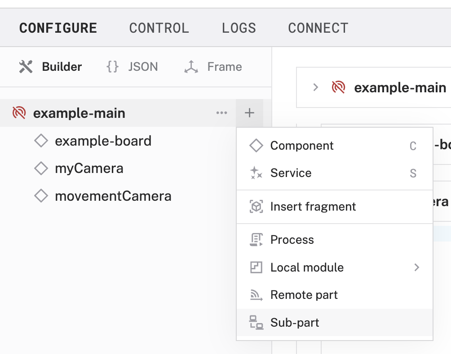Switch to the CONTROL tab
This screenshot has height=354, width=451.
[x=159, y=28]
